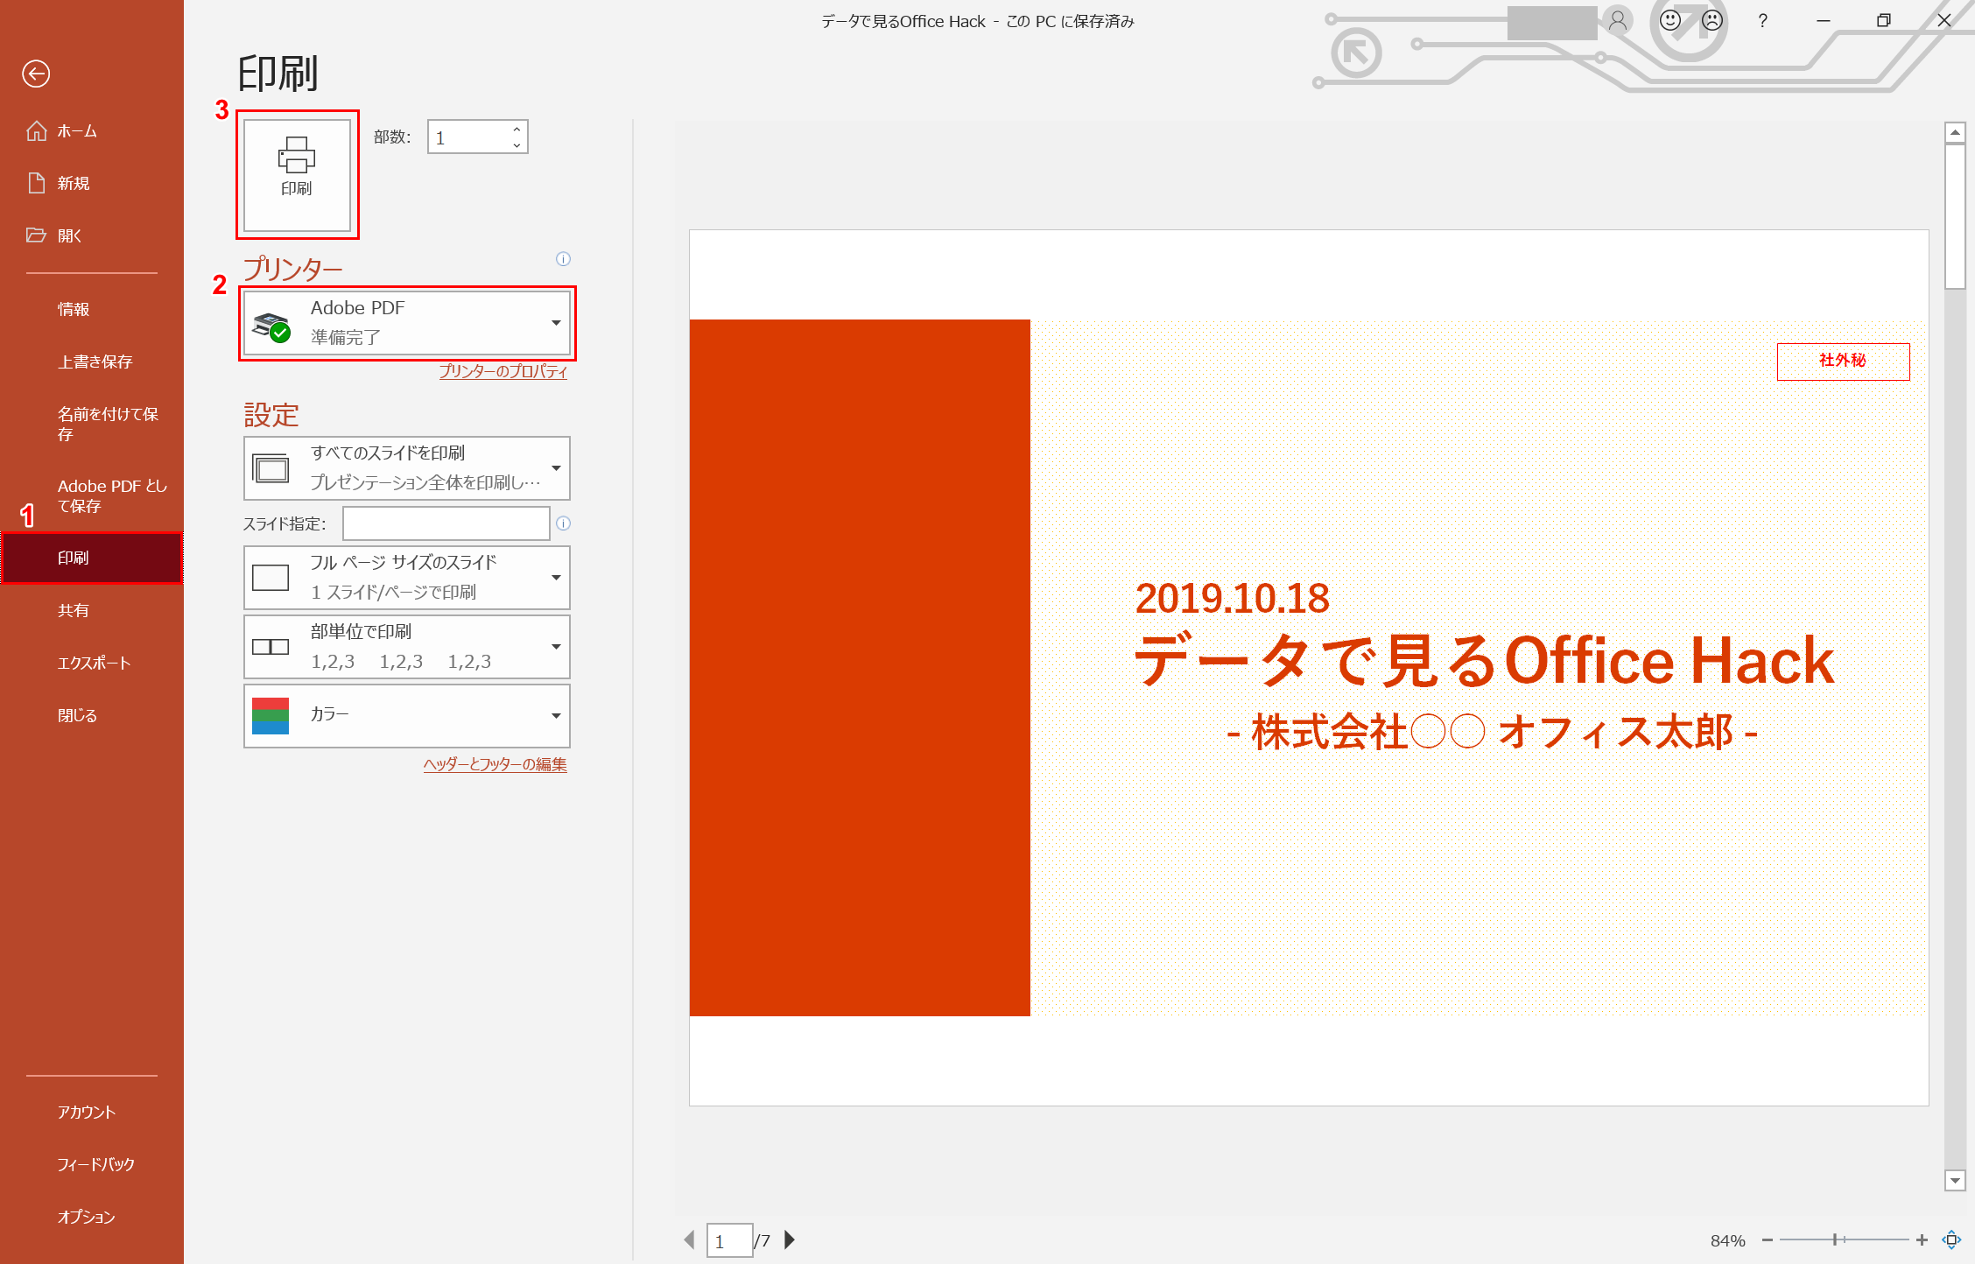Click the info icon next to the printer heading
The height and width of the screenshot is (1264, 1975).
click(x=563, y=259)
